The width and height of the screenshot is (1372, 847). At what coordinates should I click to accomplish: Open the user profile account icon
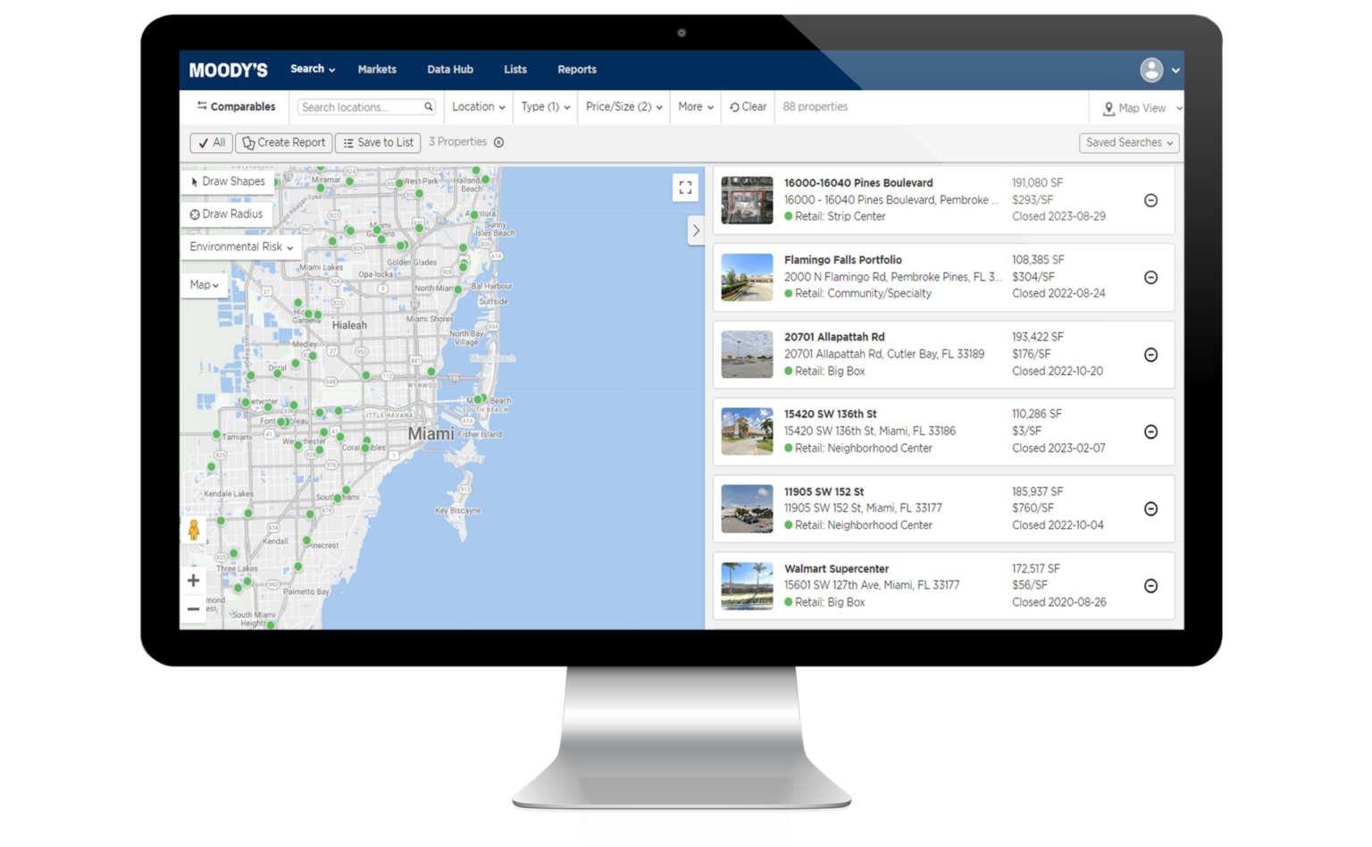[x=1152, y=69]
